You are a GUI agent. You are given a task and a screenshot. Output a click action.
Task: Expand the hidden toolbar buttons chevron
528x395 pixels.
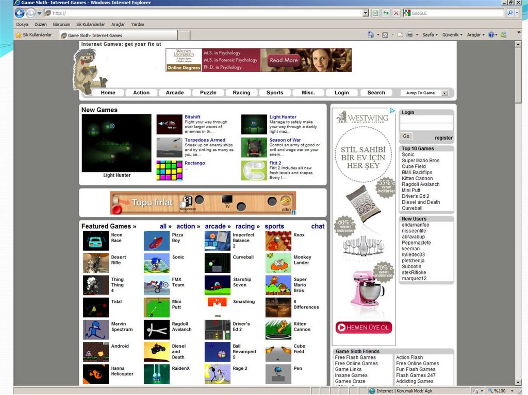[x=519, y=32]
